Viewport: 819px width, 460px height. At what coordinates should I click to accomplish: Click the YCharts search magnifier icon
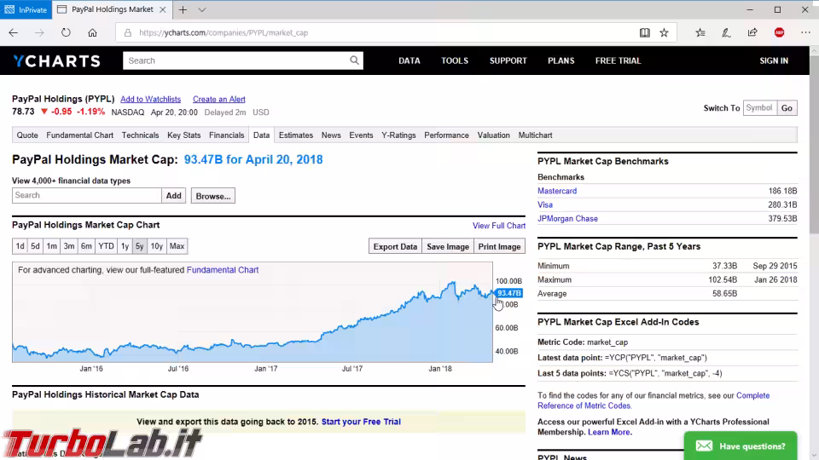(x=354, y=60)
